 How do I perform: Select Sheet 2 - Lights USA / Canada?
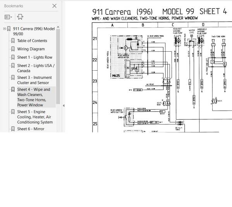click(36, 68)
